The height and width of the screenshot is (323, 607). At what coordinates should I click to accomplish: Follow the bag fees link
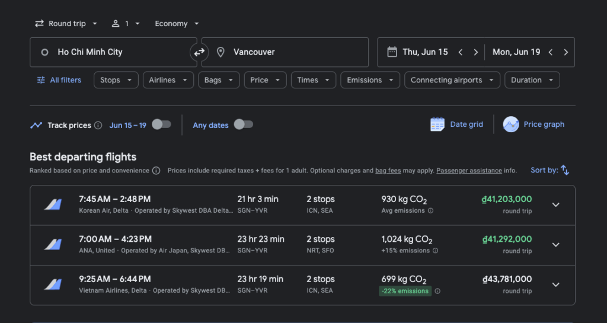point(388,171)
